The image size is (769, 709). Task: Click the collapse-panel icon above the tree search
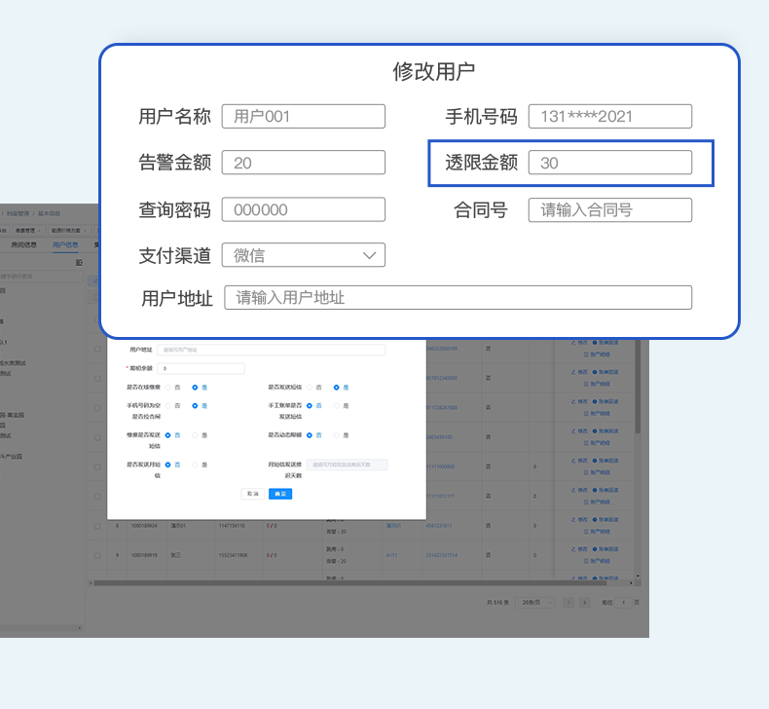[x=79, y=262]
